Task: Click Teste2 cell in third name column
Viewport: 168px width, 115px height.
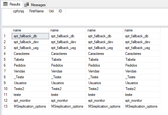Action: (x=105, y=89)
